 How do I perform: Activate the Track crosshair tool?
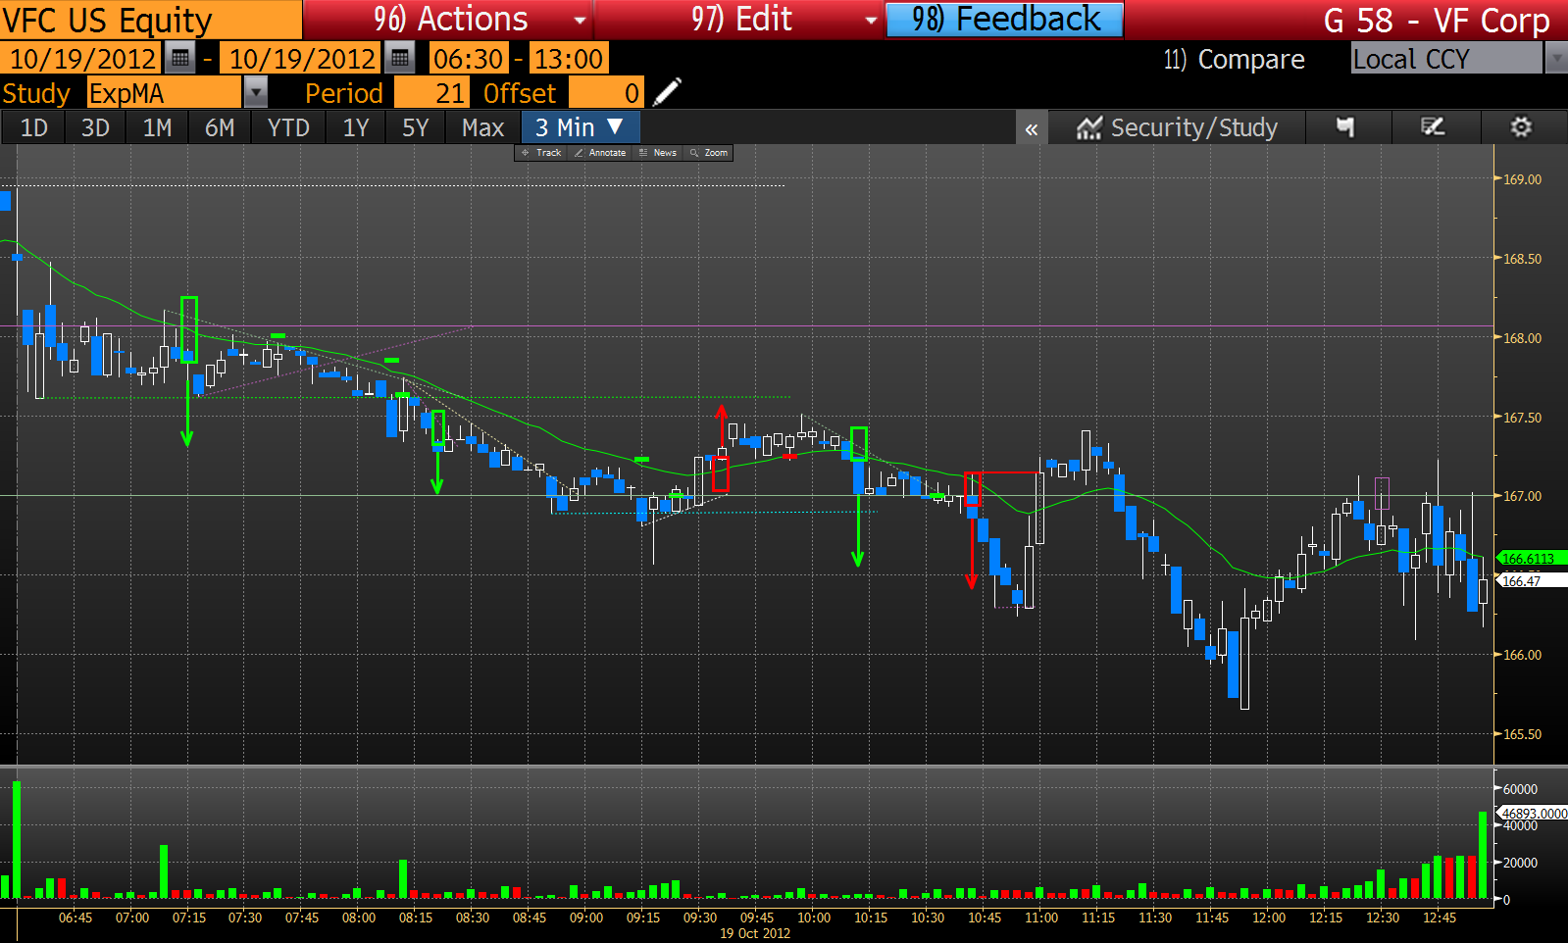pyautogui.click(x=541, y=153)
